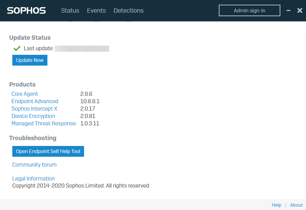The width and height of the screenshot is (306, 210).
Task: Click the Help link in footer
Action: point(276,205)
